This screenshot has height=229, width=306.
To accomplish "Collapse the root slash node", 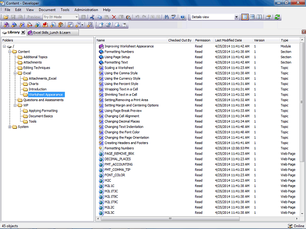I will [4, 46].
